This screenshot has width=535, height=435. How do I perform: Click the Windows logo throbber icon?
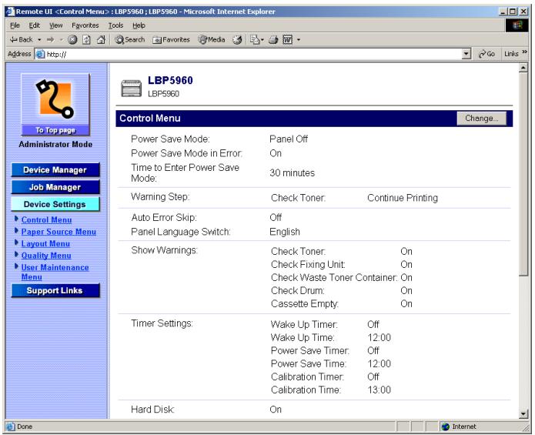pyautogui.click(x=517, y=25)
